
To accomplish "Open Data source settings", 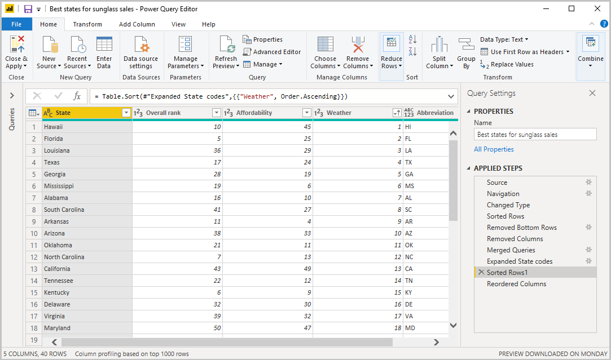I will tap(140, 52).
